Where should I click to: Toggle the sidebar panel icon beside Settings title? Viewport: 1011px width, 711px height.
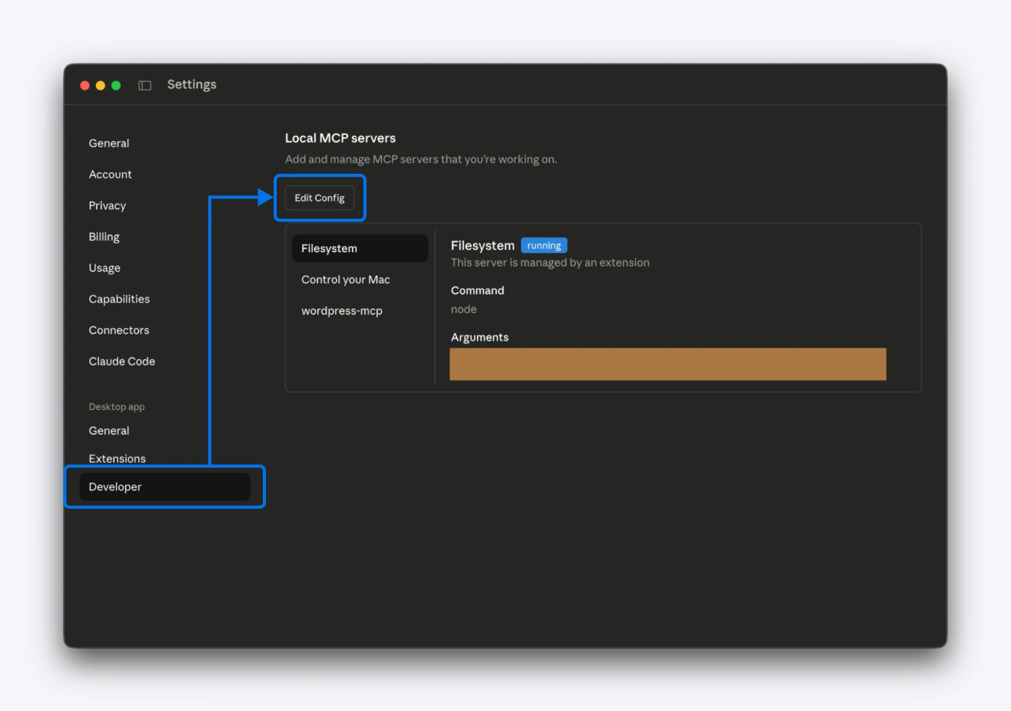[145, 85]
